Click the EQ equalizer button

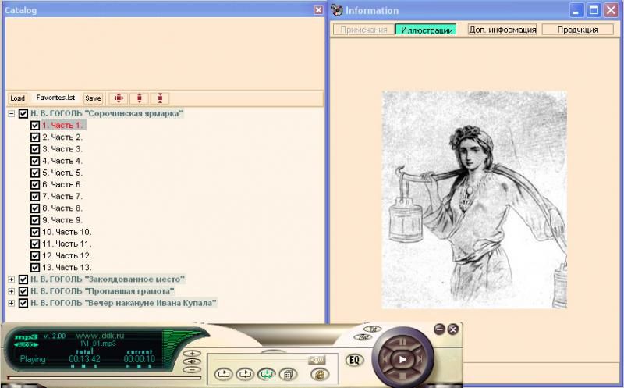(353, 360)
